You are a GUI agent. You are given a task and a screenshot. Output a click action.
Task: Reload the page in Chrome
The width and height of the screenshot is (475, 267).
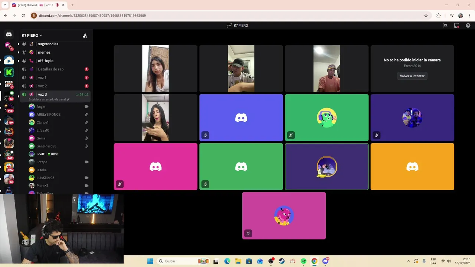coord(23,16)
